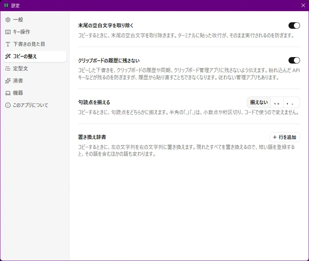
Task: Open the 一般 settings section
Action: pos(35,20)
